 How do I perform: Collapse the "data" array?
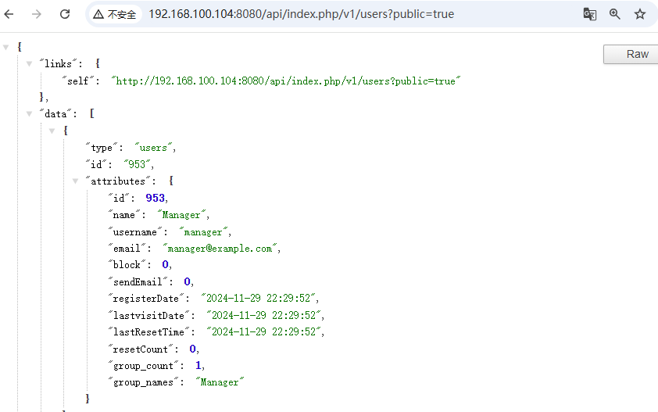(29, 113)
